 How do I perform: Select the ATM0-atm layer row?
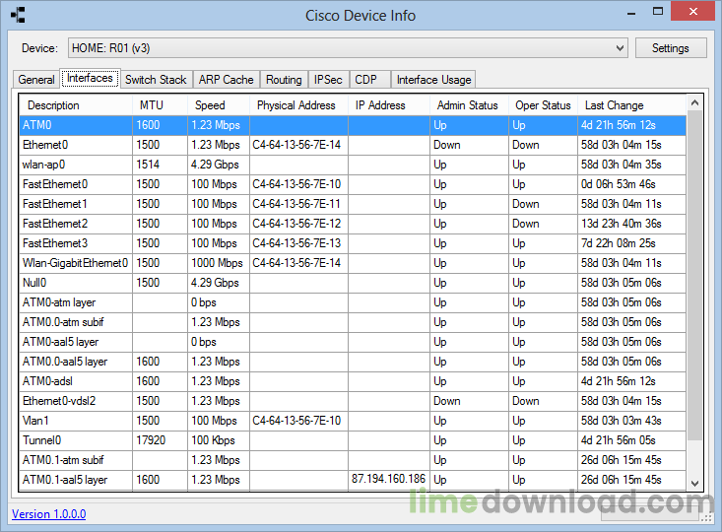(x=353, y=302)
